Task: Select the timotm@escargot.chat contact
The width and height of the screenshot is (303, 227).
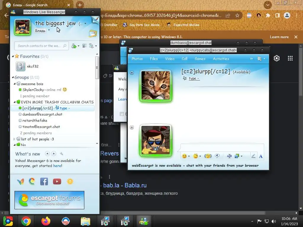Action: (x=41, y=127)
